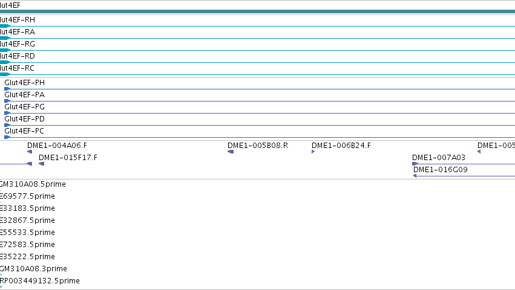Click the E69577.5prime EST label
Viewport: 515px width, 290px height.
28,196
